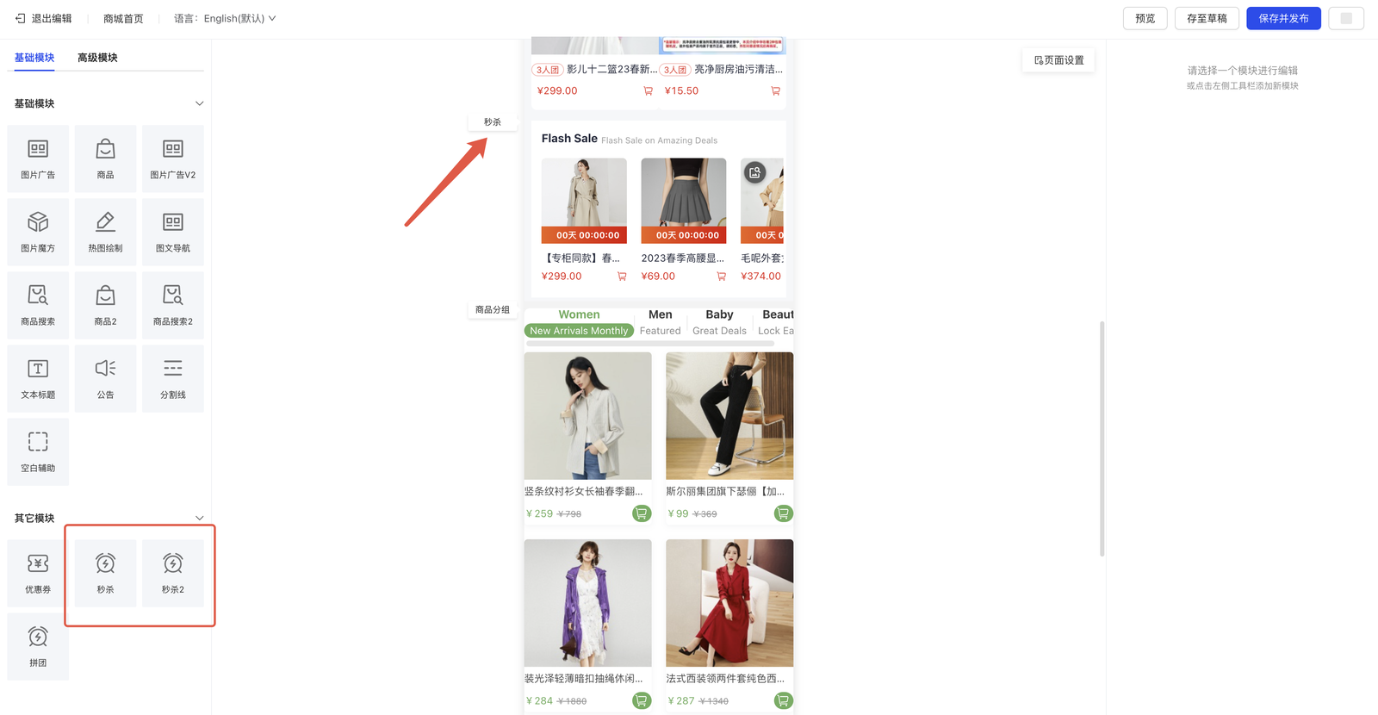
Task: Add the 图片广告 image ad module
Action: (38, 159)
